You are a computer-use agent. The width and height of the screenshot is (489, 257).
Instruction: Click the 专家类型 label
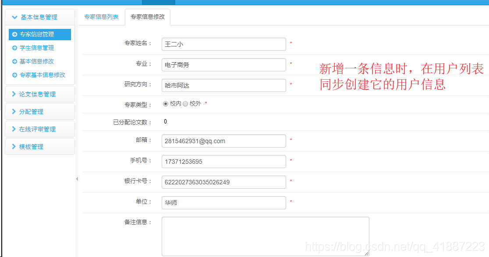pyautogui.click(x=138, y=105)
